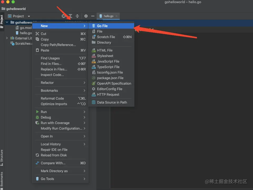Create an EditorConfig File
Image resolution: width=253 pixels, height=190 pixels.
pyautogui.click(x=112, y=89)
